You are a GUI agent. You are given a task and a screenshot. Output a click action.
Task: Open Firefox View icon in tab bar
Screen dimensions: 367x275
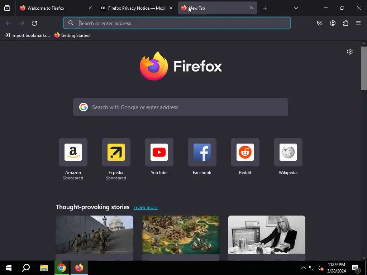click(7, 8)
